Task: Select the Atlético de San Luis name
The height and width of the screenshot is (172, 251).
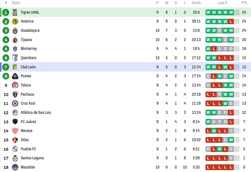Action: 36,112
